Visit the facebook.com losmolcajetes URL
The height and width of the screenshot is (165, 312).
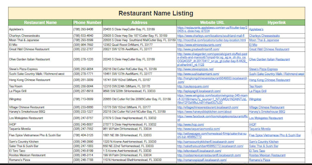[x=212, y=118]
